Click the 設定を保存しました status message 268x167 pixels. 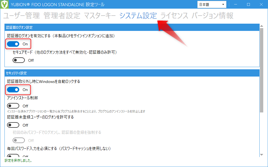[x=18, y=161]
